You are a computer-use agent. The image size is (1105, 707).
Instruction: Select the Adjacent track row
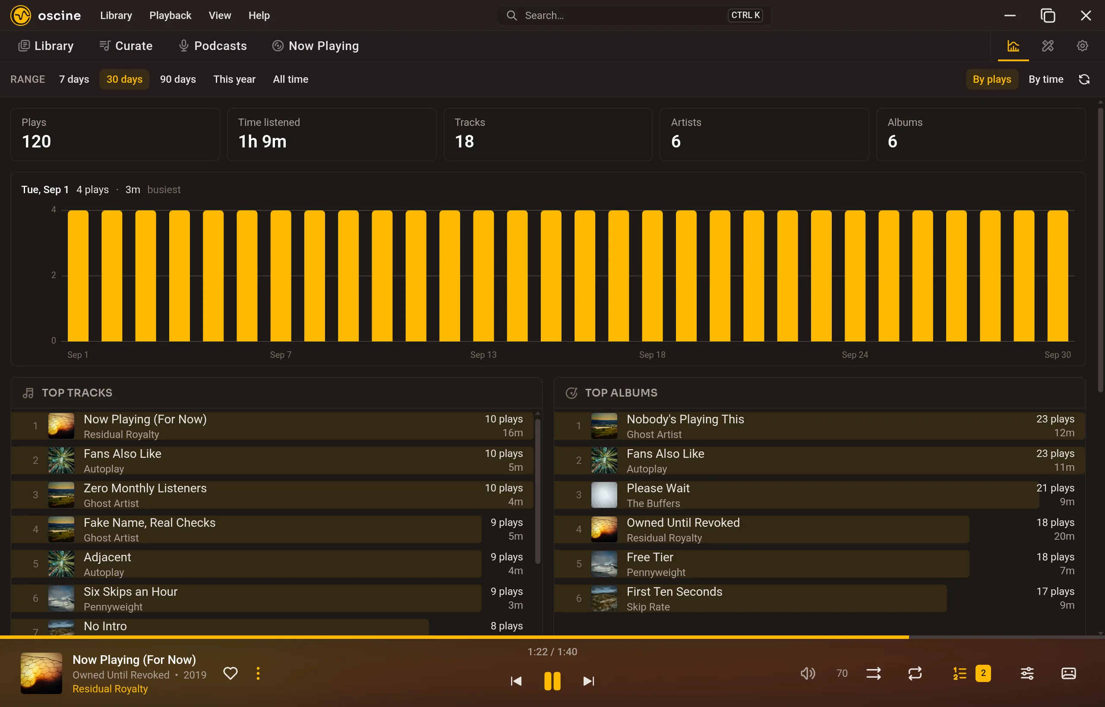pos(272,564)
